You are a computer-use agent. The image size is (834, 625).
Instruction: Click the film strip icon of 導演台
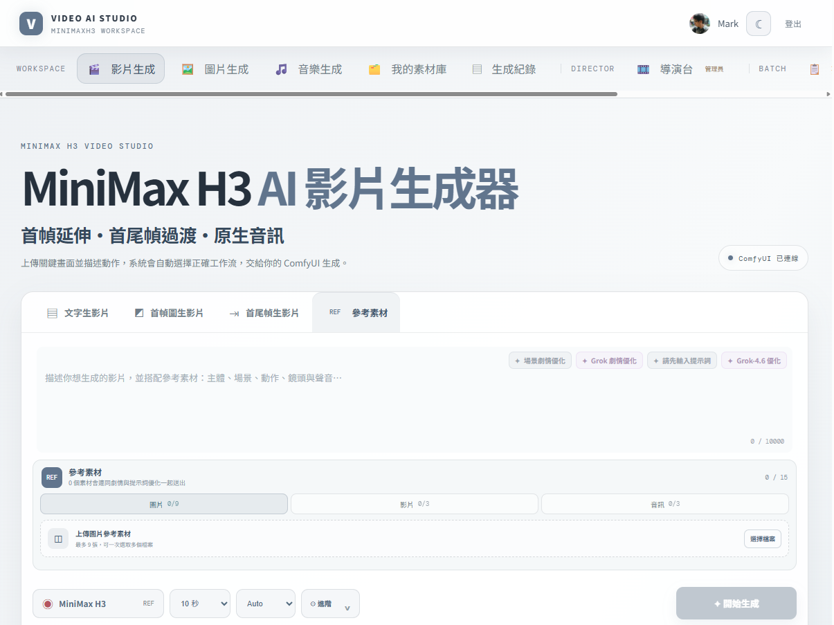(x=644, y=69)
